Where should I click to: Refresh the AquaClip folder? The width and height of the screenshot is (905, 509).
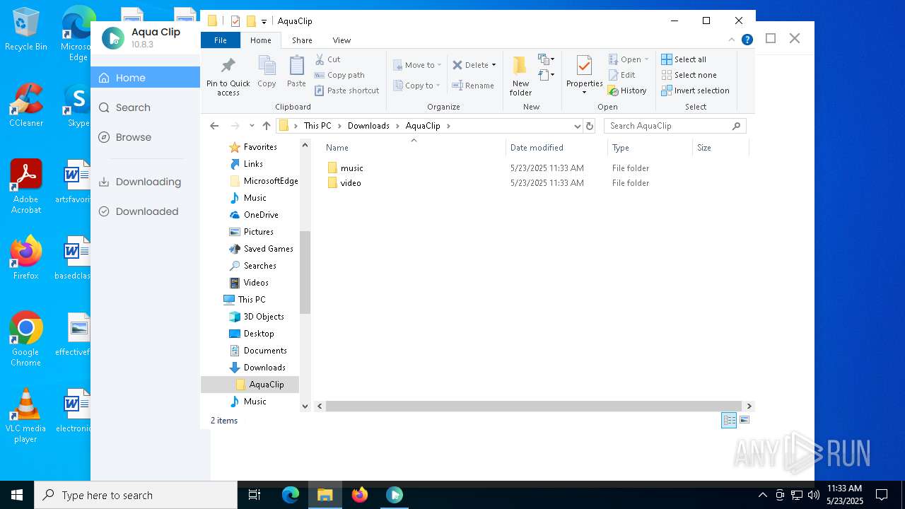[x=590, y=126]
